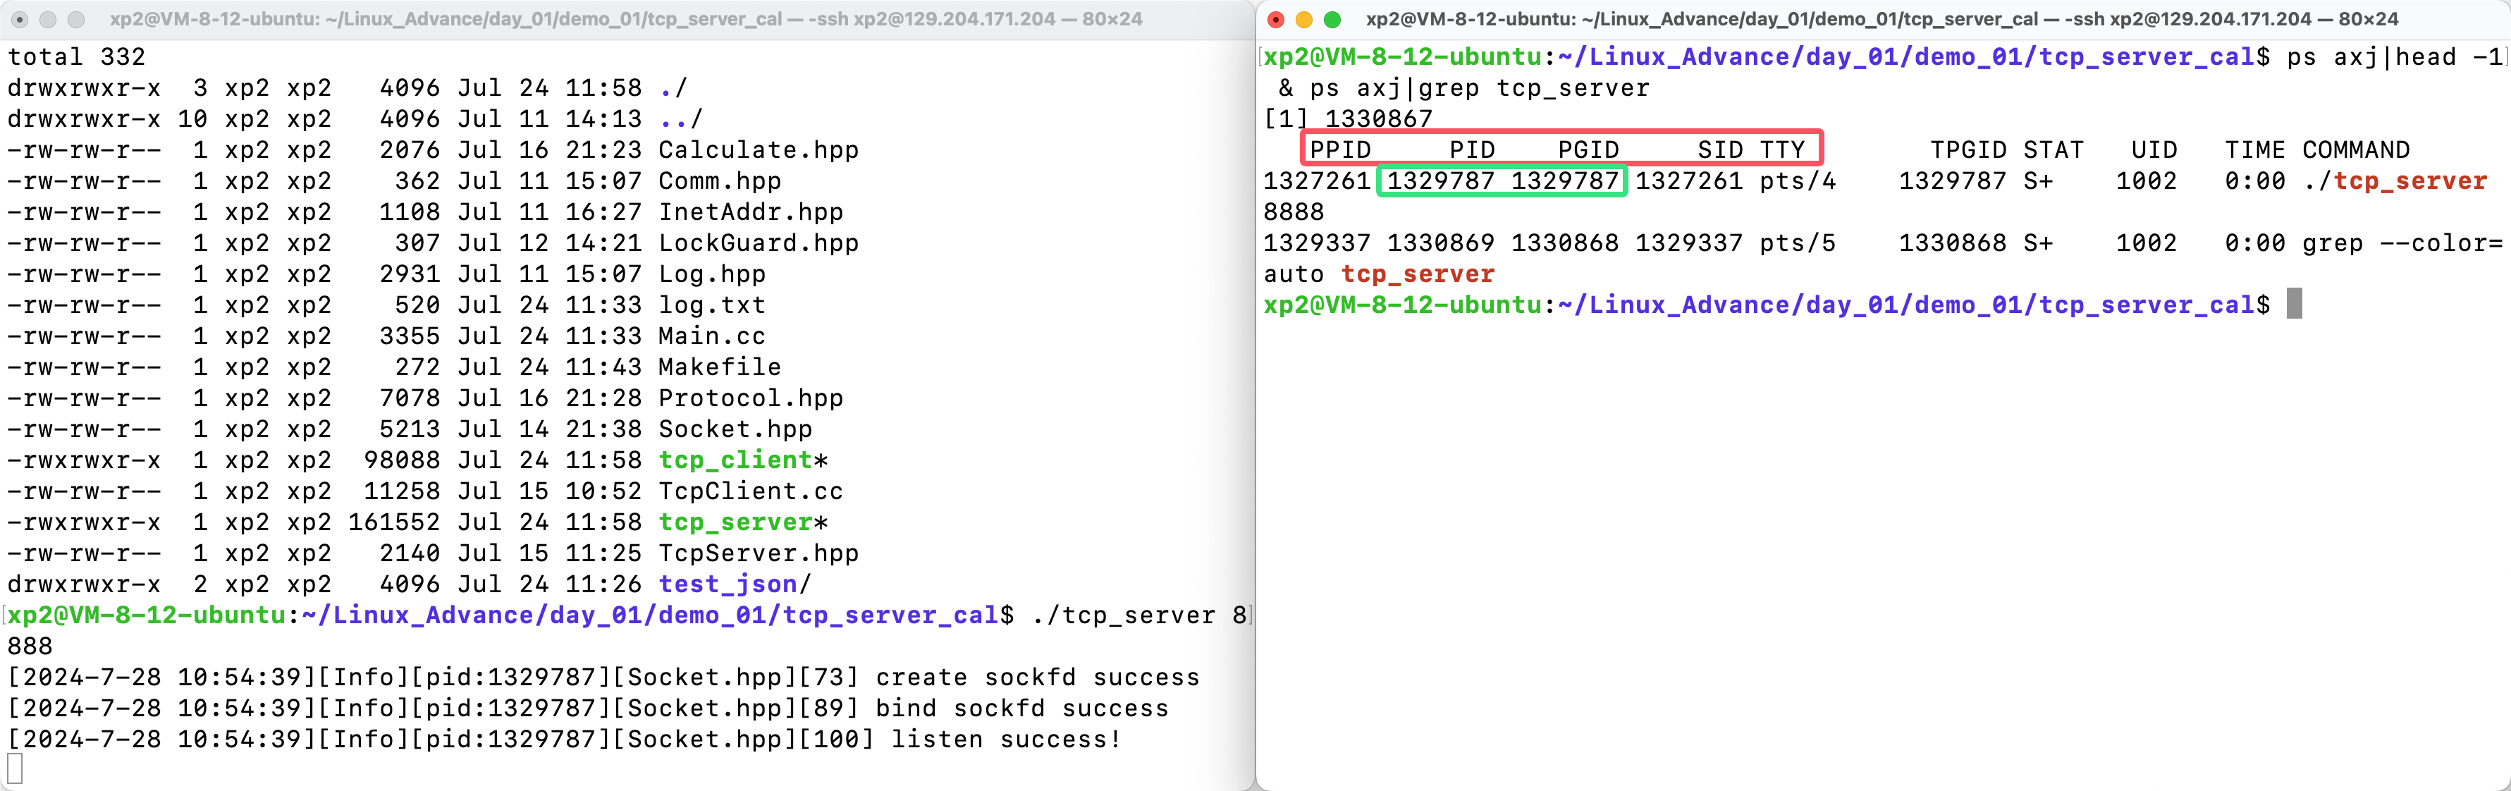Click the PPID column header
The image size is (2511, 791).
pyautogui.click(x=1339, y=150)
